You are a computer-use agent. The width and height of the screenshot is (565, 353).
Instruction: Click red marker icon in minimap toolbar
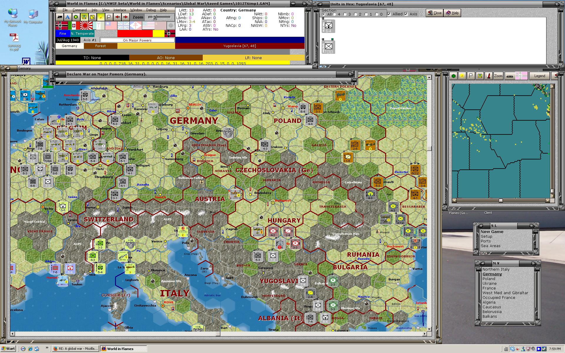point(489,76)
